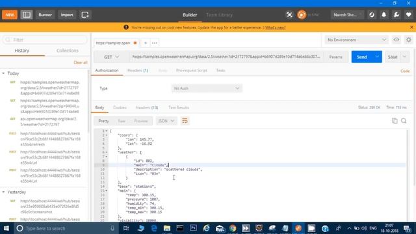Screen dimensions: 416x234
Task: Collapse the main JSON node on line 15
Action: coord(107,190)
